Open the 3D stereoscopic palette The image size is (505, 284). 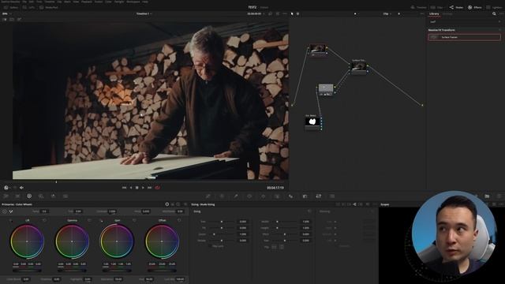click(332, 196)
